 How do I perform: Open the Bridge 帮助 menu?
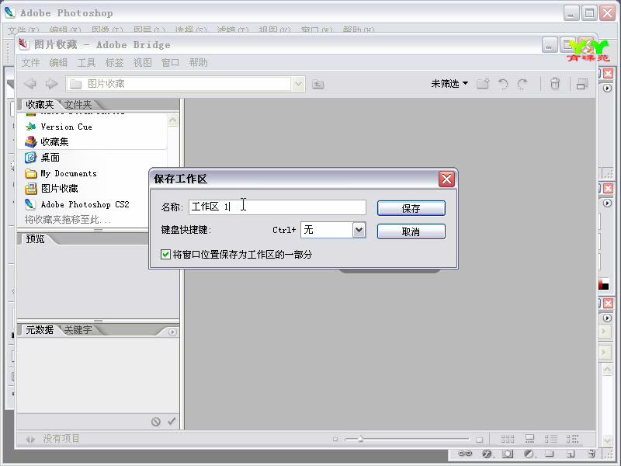click(198, 63)
